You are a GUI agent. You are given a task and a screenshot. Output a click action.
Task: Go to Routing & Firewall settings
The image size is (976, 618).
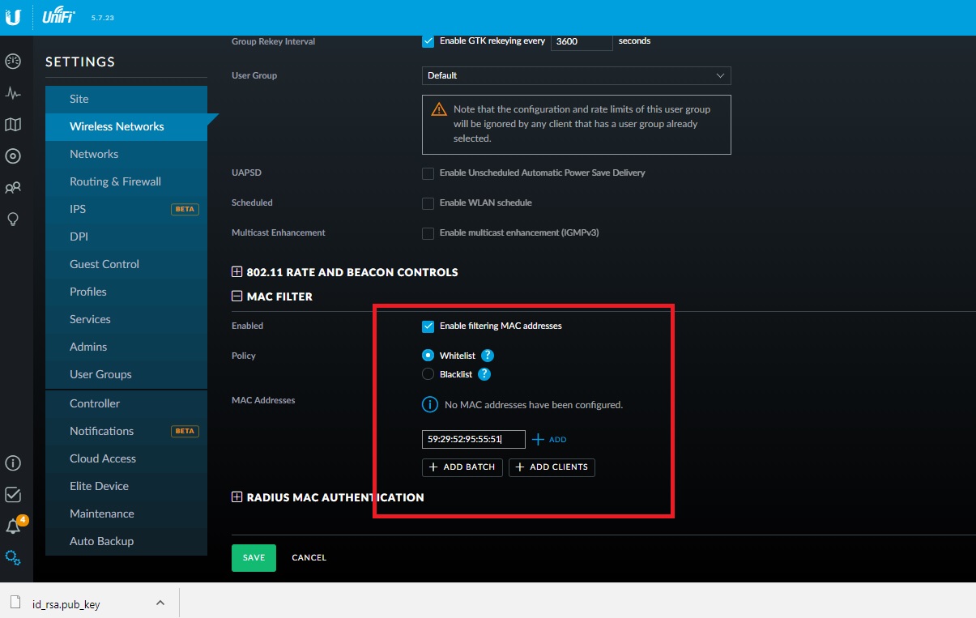[x=115, y=181]
